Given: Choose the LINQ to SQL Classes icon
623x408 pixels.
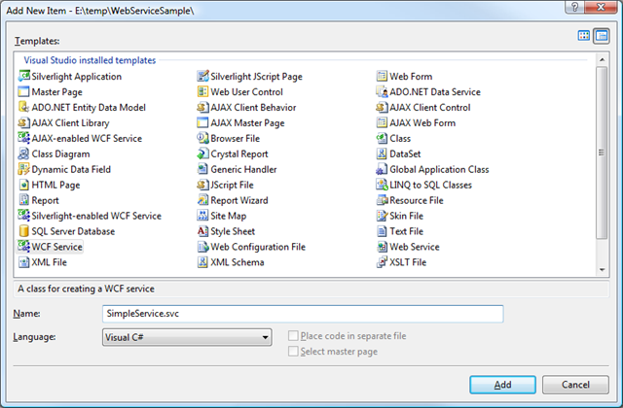Looking at the screenshot, I should 382,185.
